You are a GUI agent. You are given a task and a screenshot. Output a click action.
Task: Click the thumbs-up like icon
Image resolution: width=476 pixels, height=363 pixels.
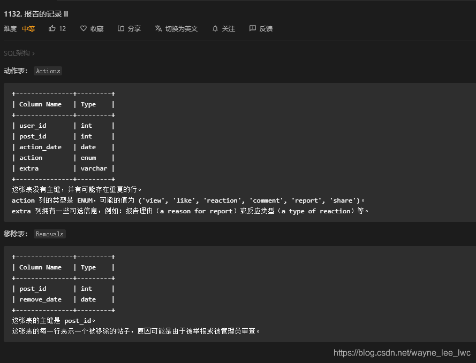(52, 28)
